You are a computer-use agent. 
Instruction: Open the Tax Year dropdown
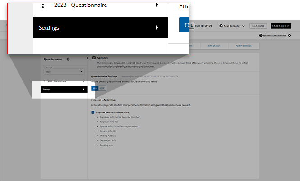click(64, 72)
